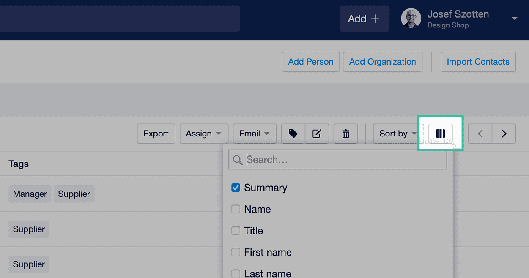Click Import Contacts button

click(x=478, y=62)
